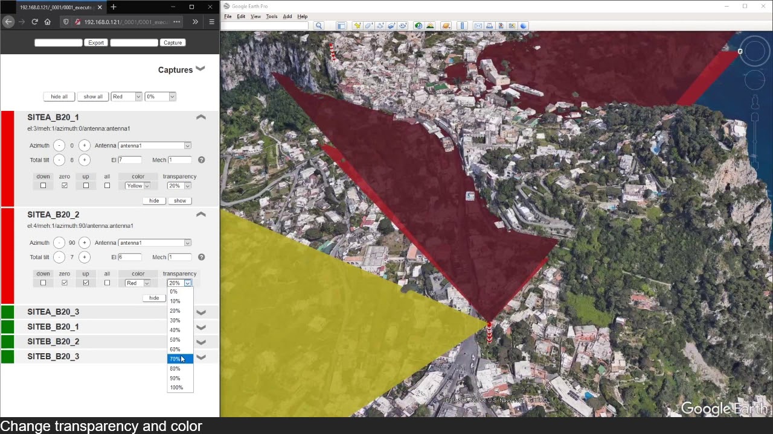
Task: Open the Yellow color dropdown for SITEA_B20_1
Action: [138, 186]
